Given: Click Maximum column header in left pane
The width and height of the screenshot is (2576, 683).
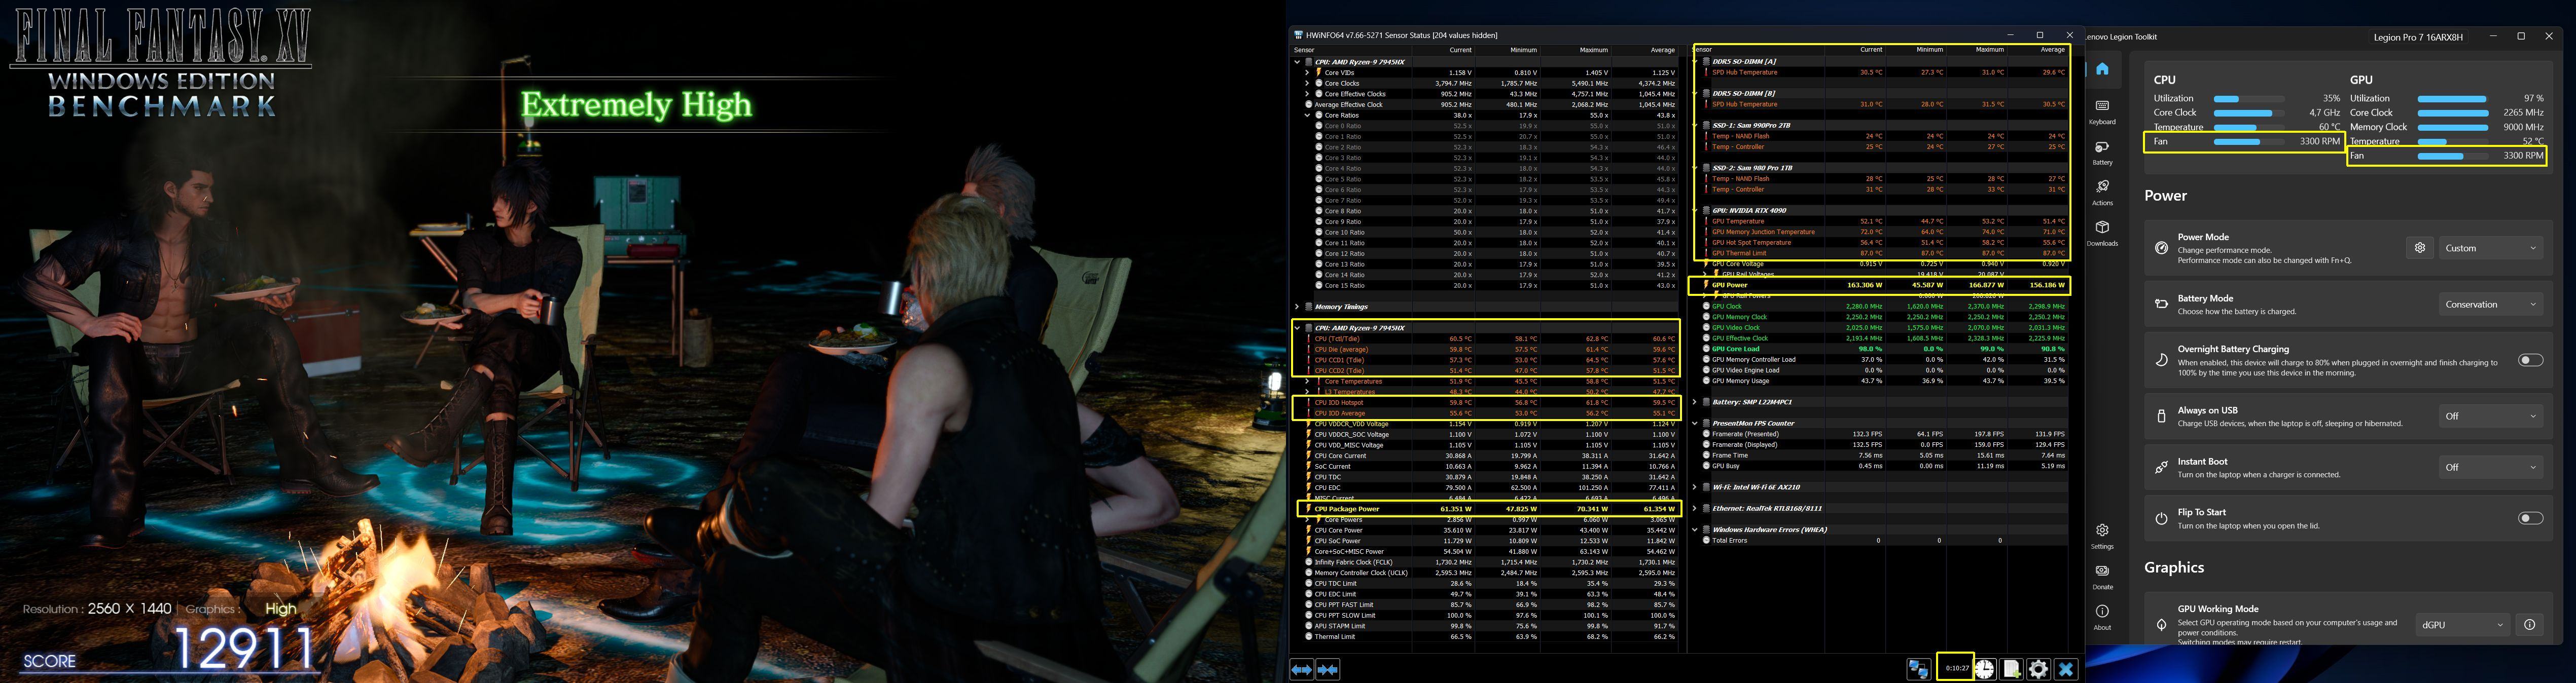Looking at the screenshot, I should 1576,50.
